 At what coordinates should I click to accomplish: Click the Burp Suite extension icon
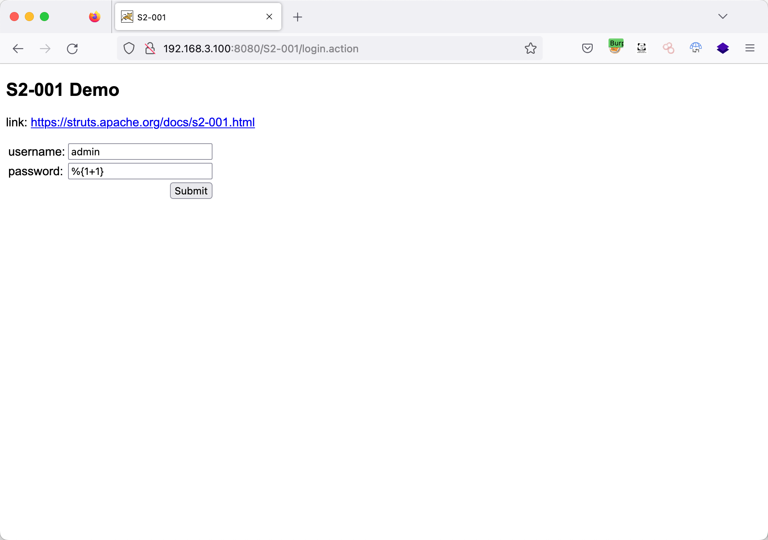point(616,47)
